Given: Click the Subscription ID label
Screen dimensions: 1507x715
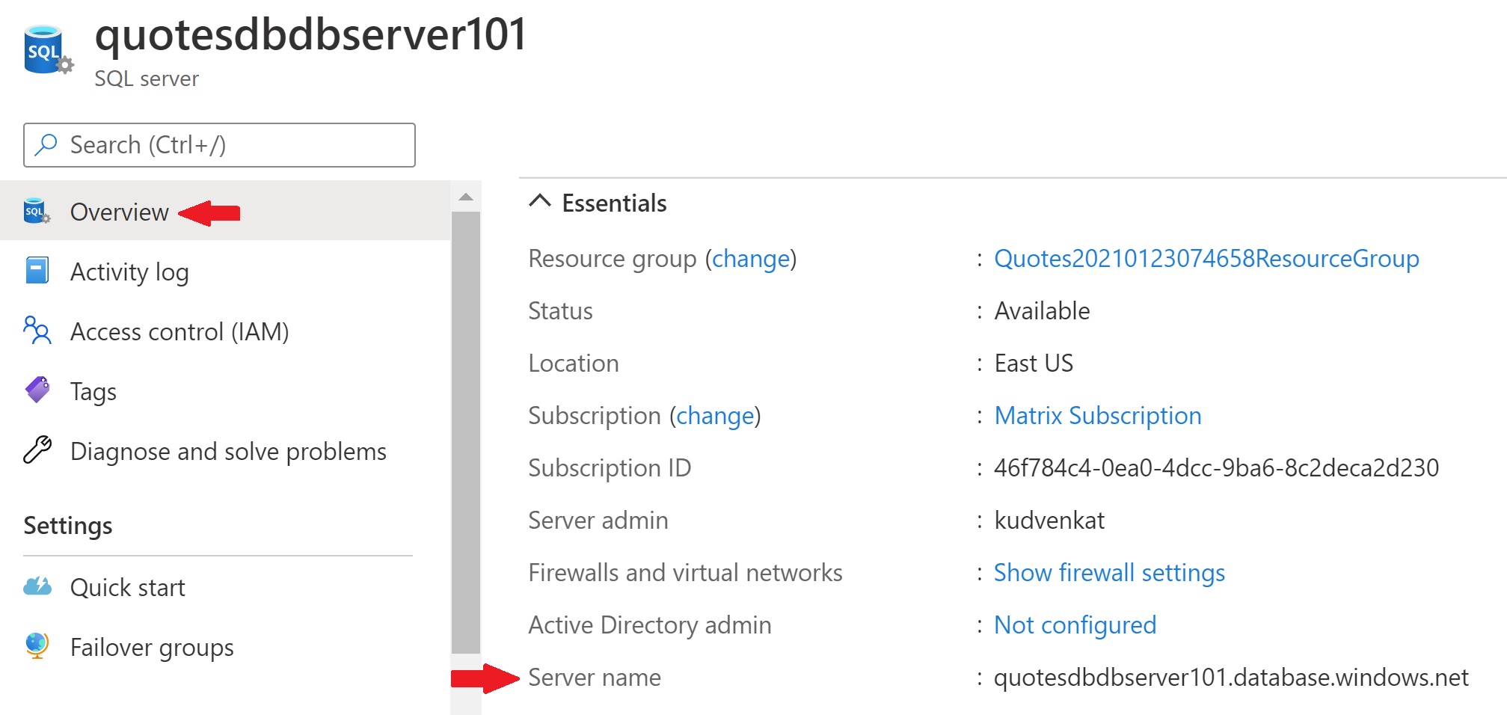Looking at the screenshot, I should point(610,468).
